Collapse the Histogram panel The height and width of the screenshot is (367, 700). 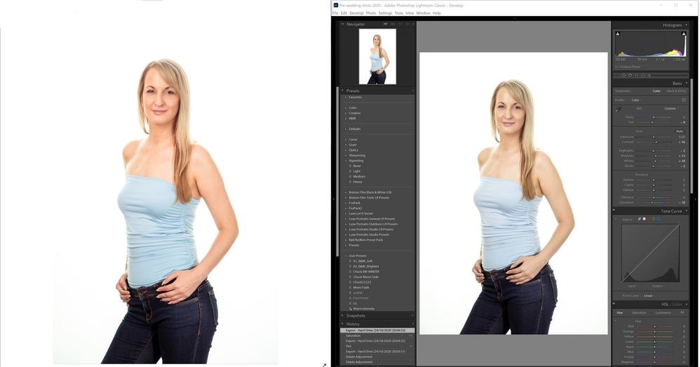(x=685, y=25)
